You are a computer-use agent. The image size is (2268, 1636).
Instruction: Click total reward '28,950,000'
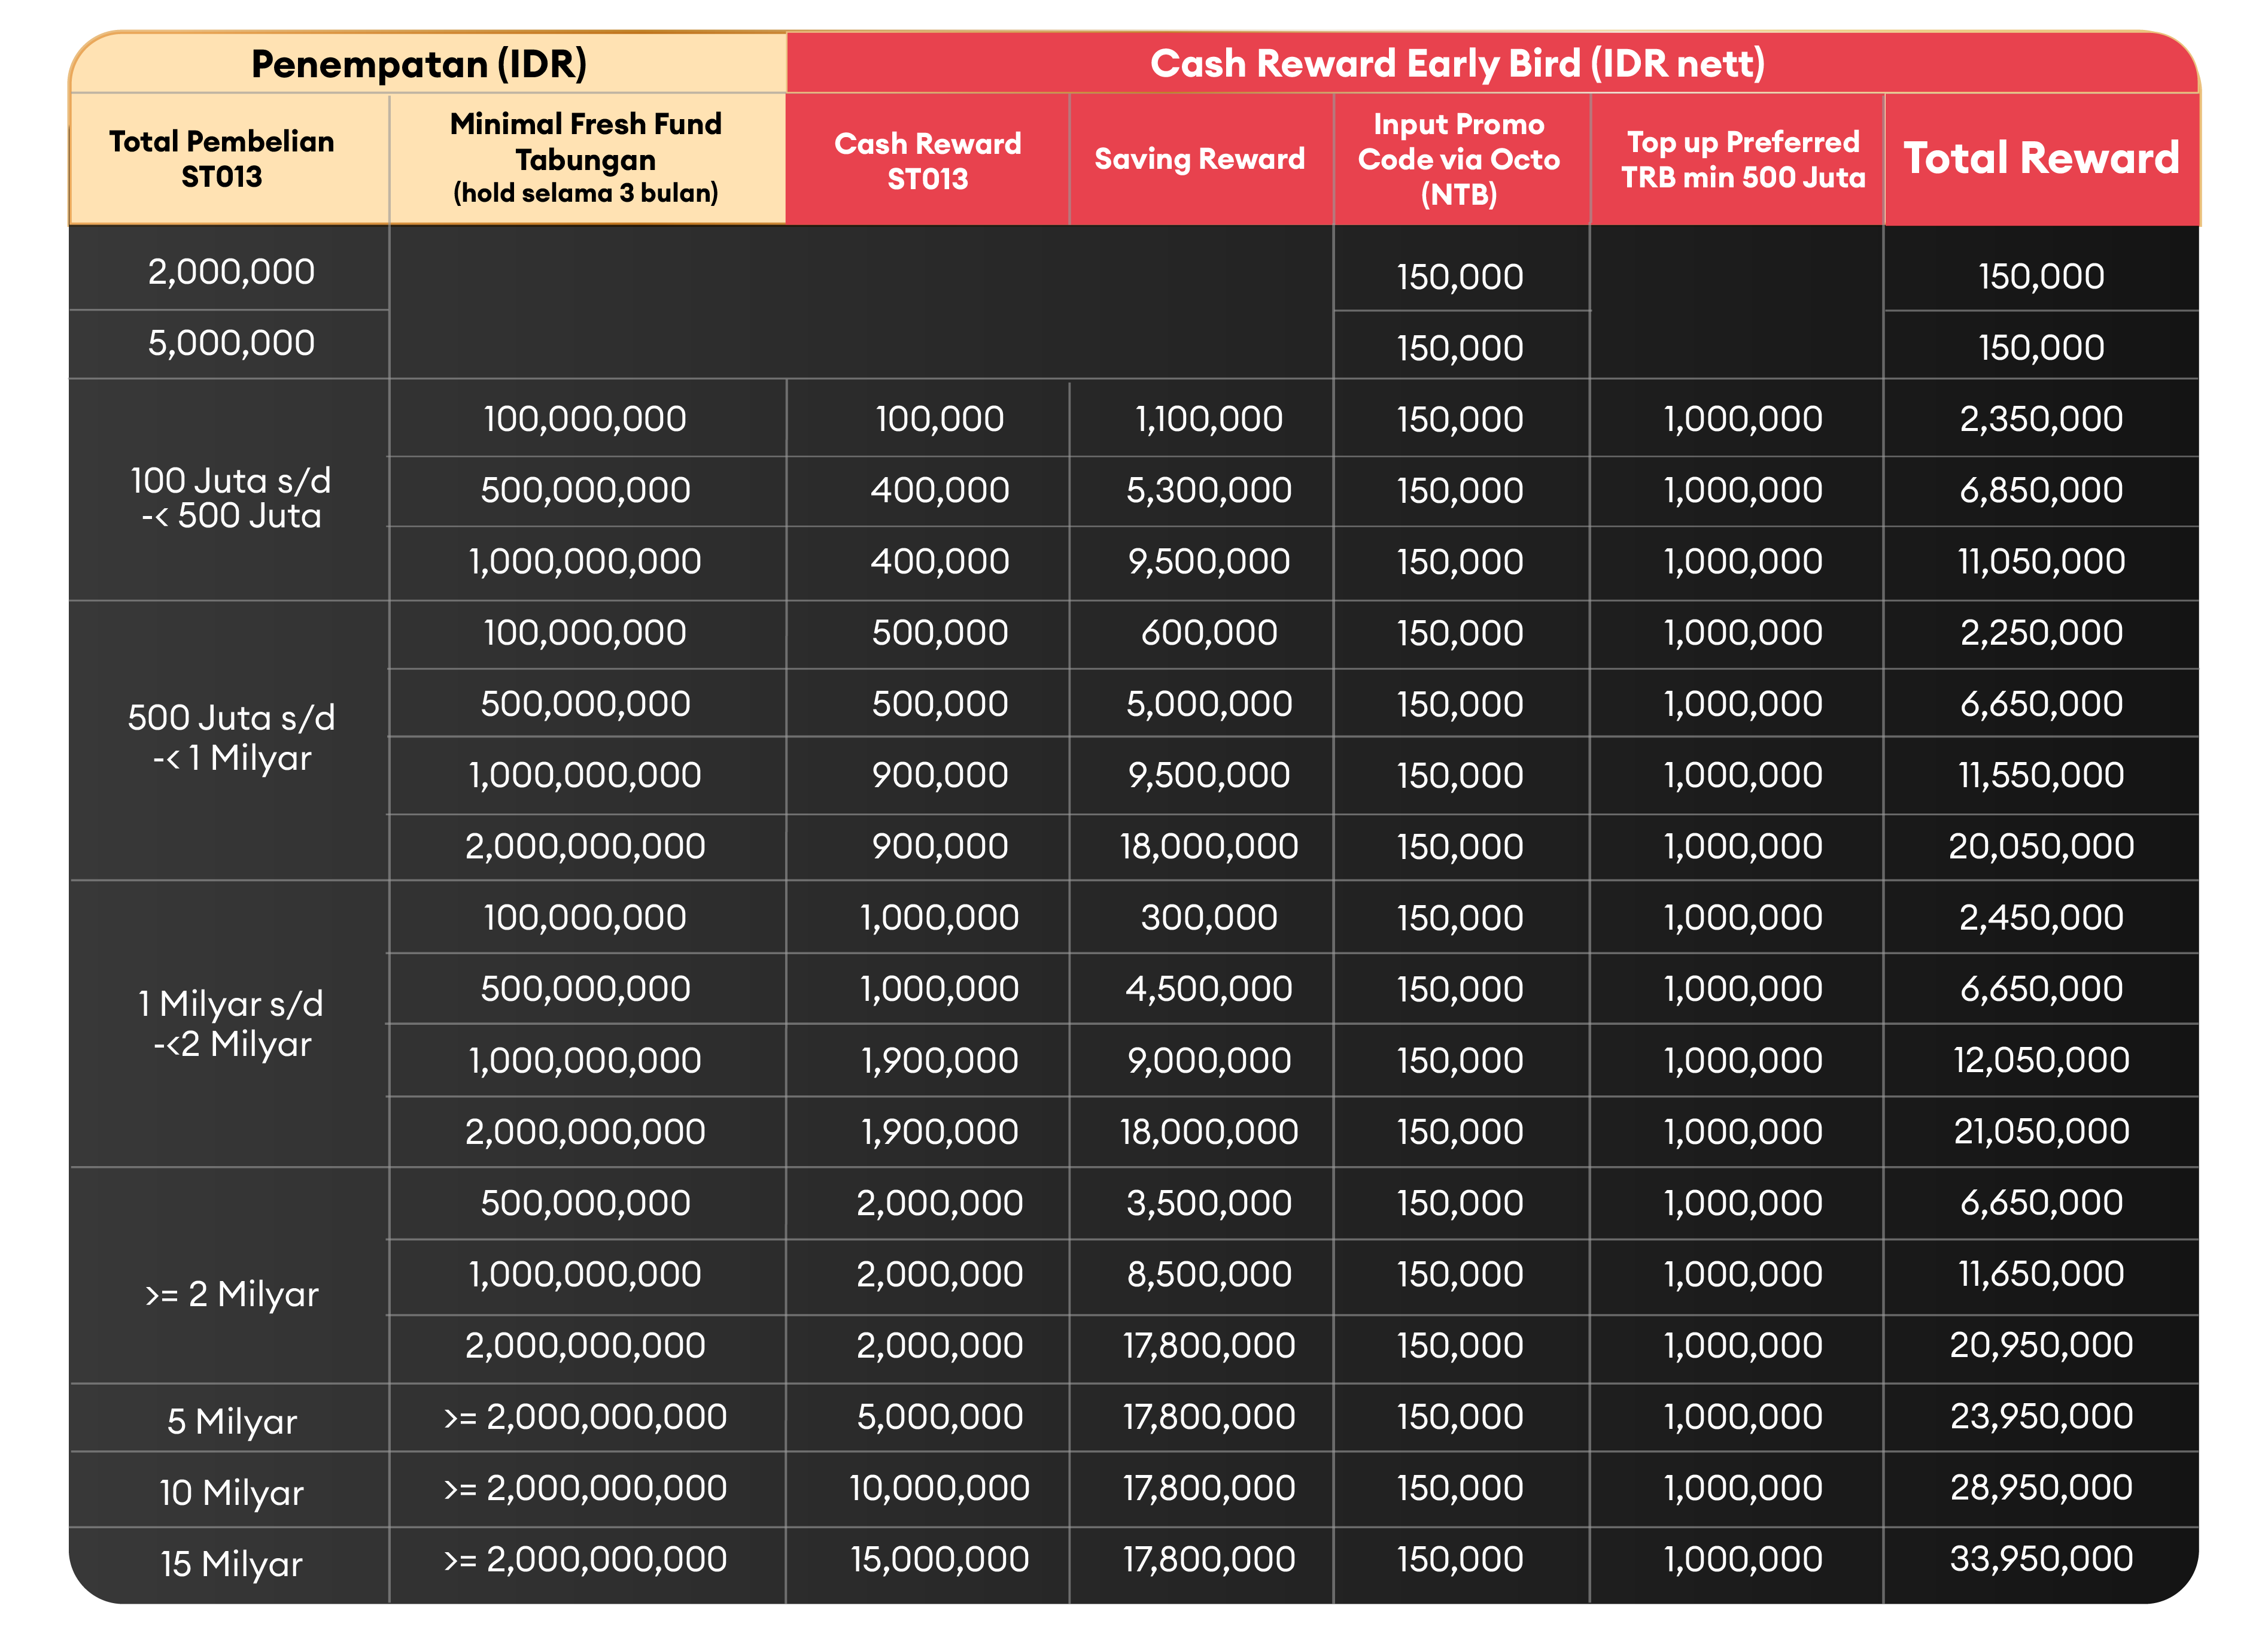(x=2041, y=1488)
